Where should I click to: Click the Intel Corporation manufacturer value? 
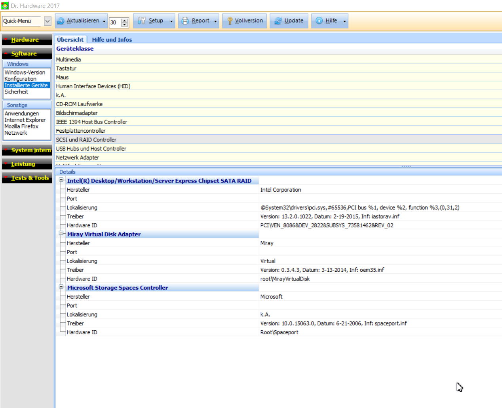click(281, 190)
